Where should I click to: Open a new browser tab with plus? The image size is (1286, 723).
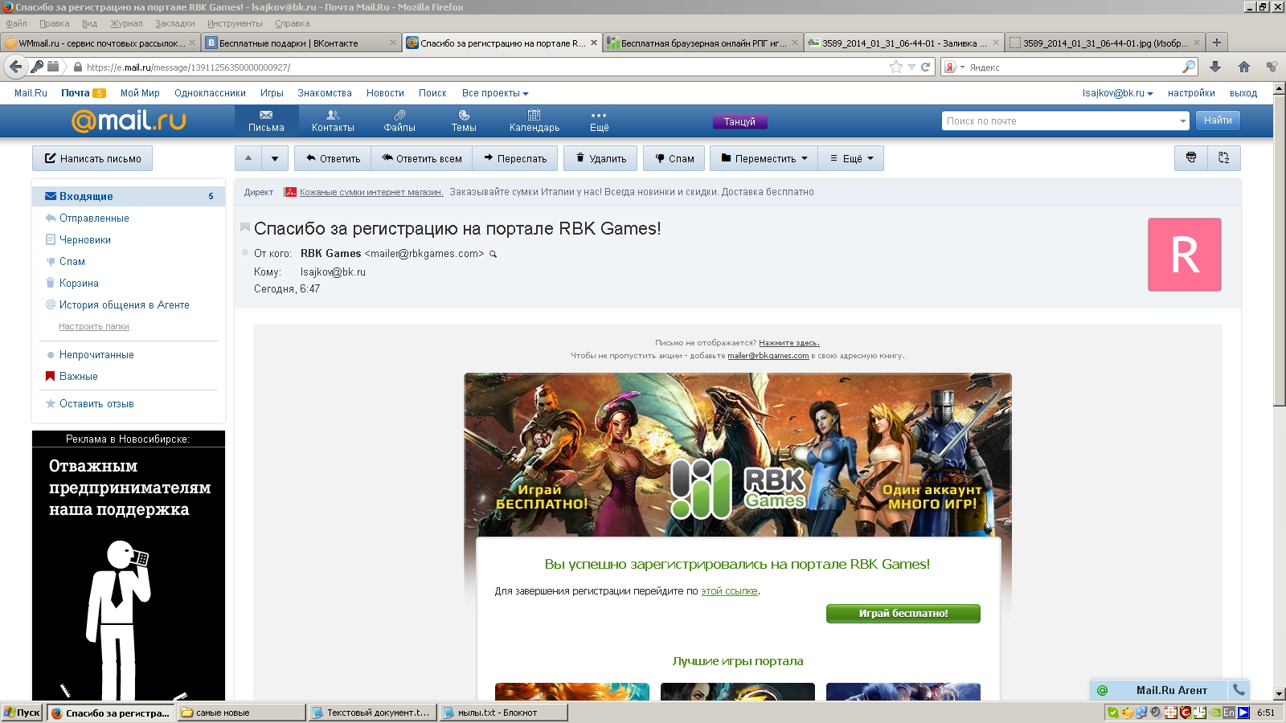(x=1217, y=43)
